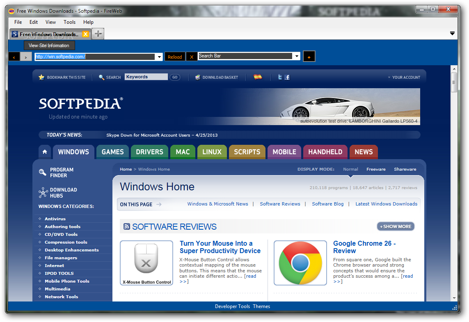The height and width of the screenshot is (322, 469).
Task: Click the vertical scrollbar down arrow
Action: (454, 298)
